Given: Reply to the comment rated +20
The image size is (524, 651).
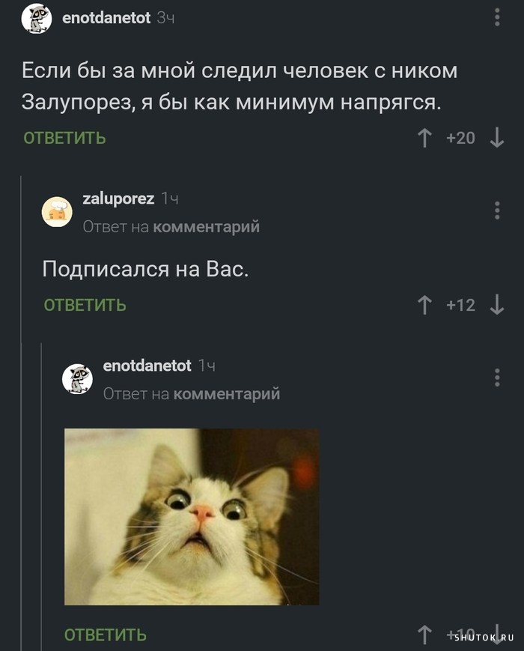Looking at the screenshot, I should pyautogui.click(x=64, y=138).
